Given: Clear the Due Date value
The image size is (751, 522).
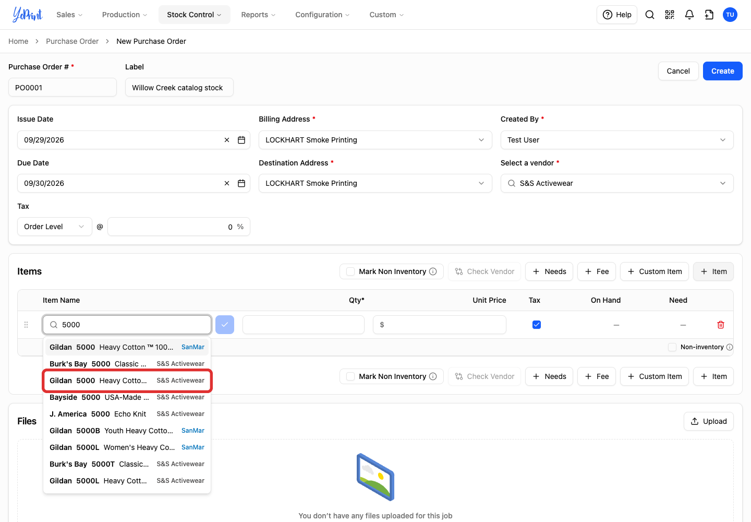Looking at the screenshot, I should (227, 183).
